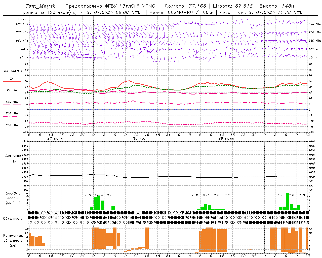
Task: Click the station name Tom_Maysk
Action: [41, 6]
